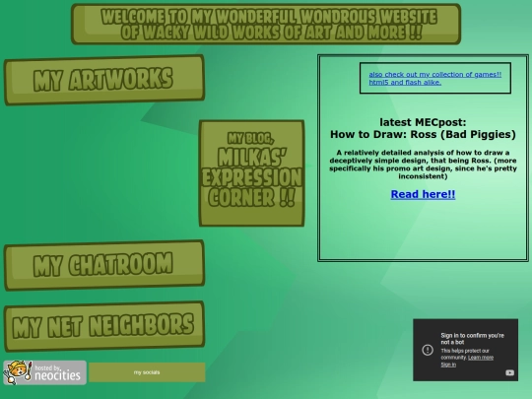Click the 'latest MECpost:' heading

[423, 122]
